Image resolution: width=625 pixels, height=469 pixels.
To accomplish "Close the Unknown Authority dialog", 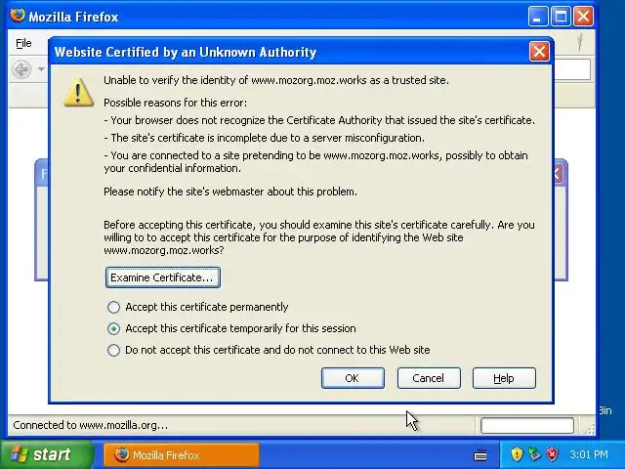I will [x=539, y=52].
